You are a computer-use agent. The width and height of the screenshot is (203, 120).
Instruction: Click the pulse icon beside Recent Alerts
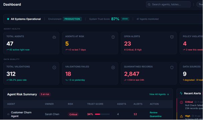(x=181, y=93)
